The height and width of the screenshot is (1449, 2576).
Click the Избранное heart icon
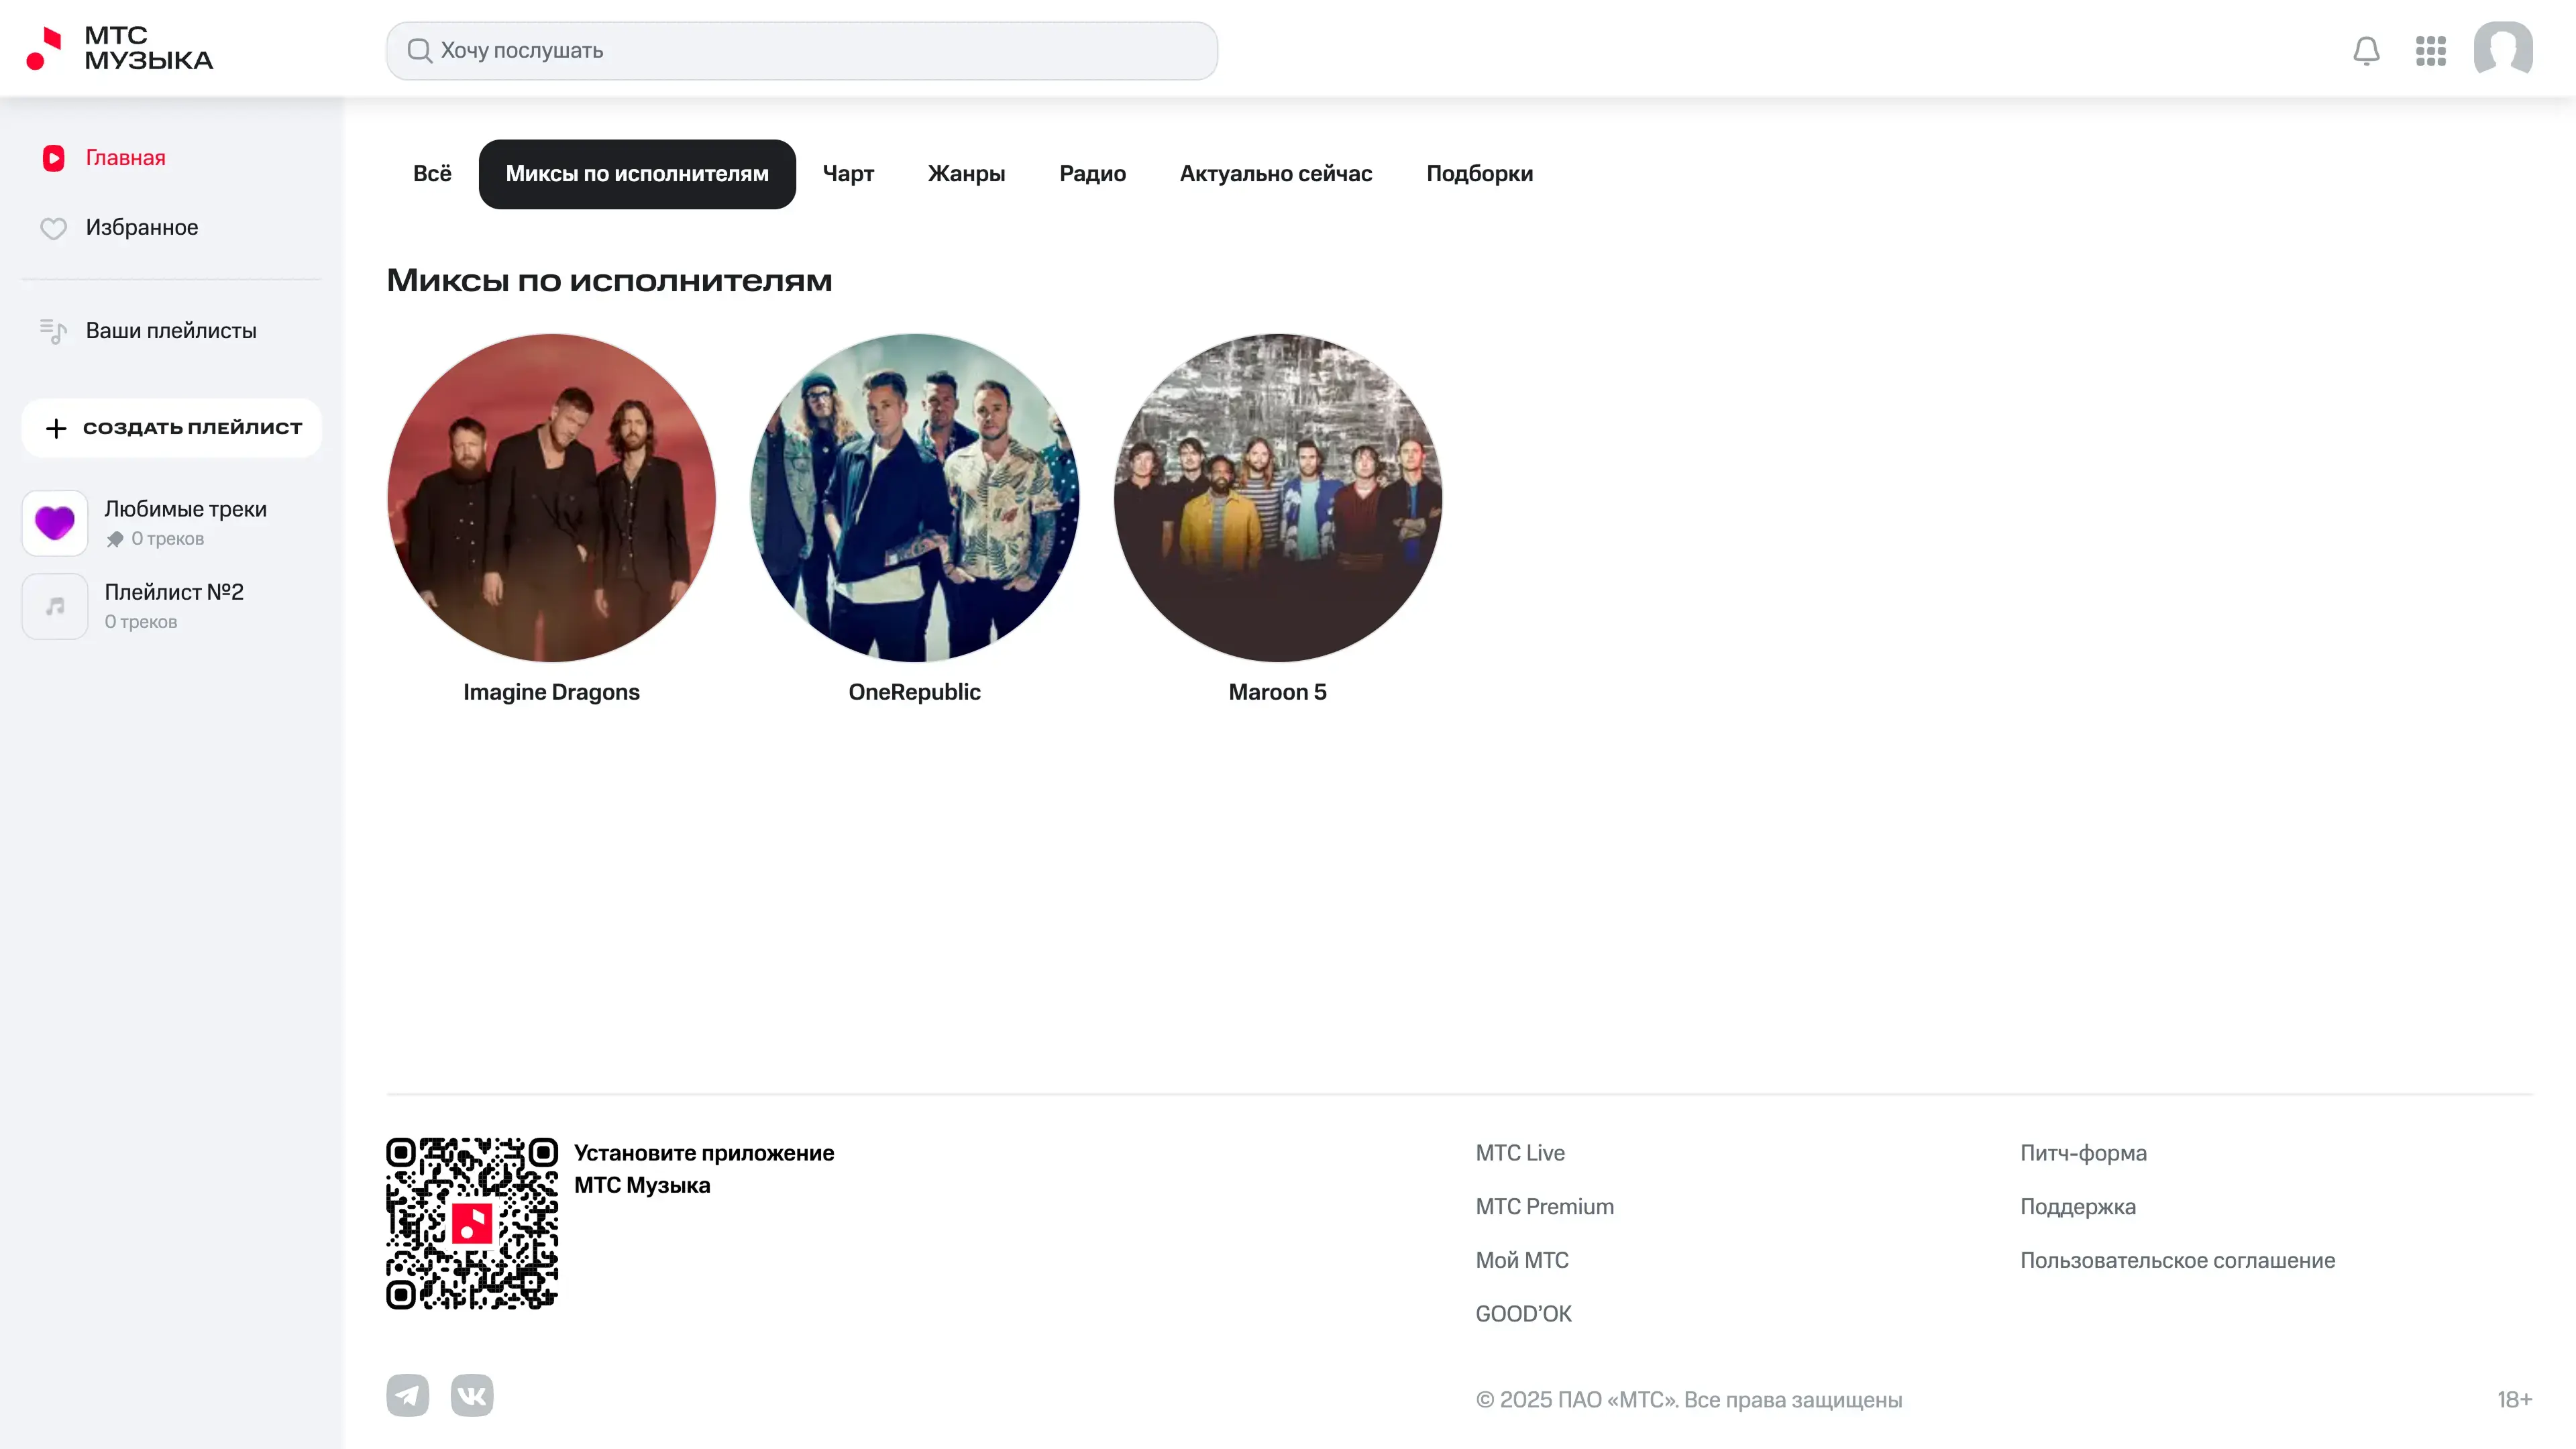coord(54,228)
